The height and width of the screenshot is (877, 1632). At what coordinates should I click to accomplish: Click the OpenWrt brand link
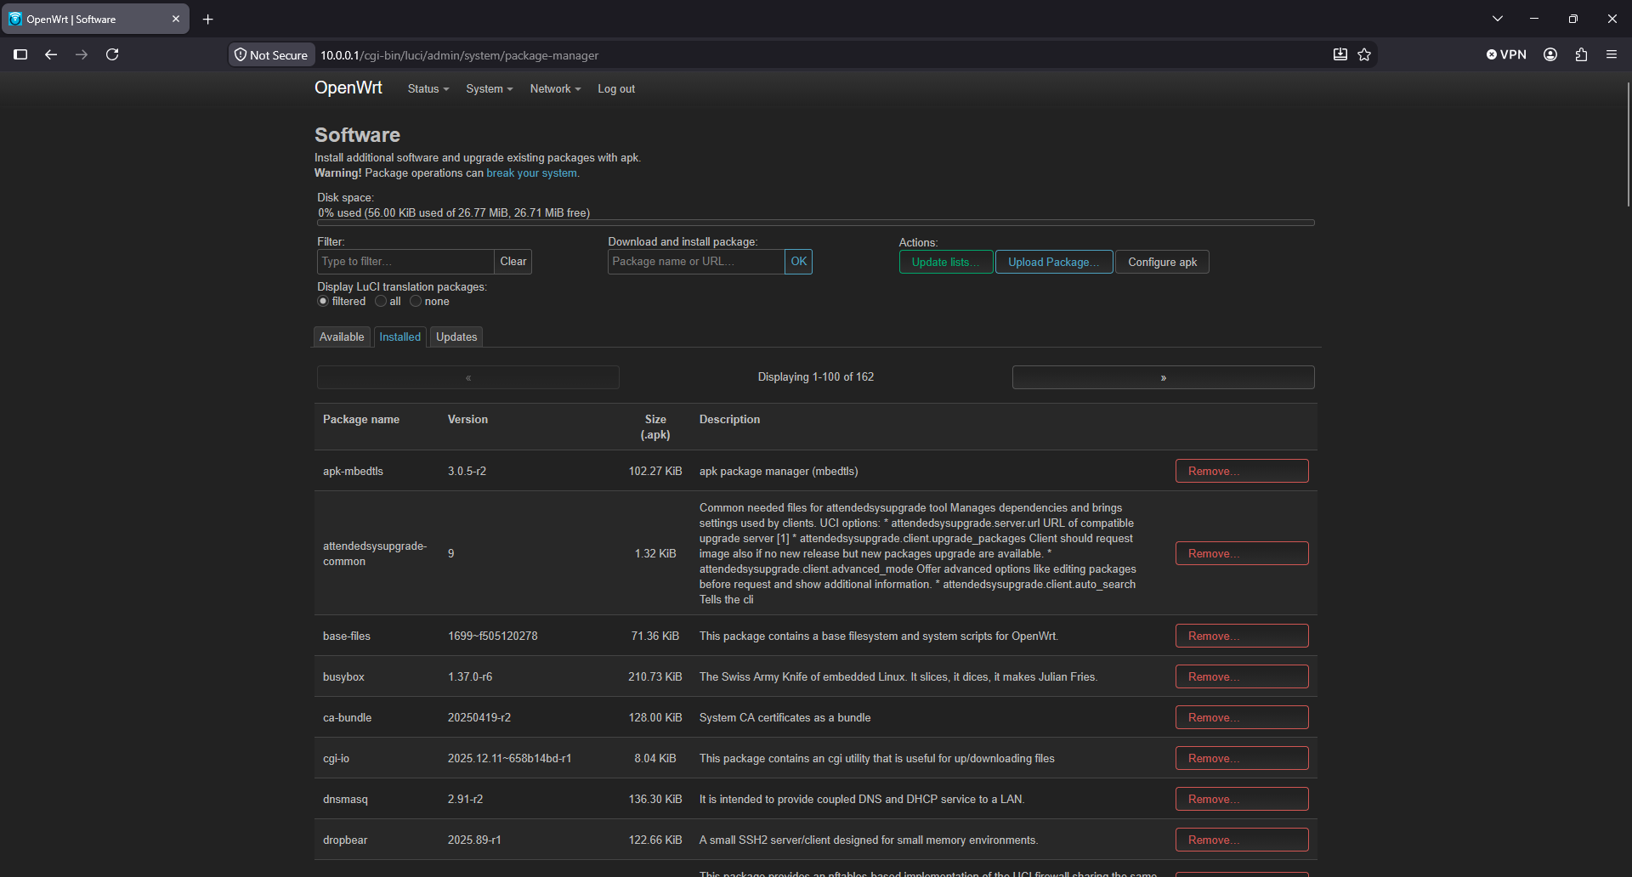348,88
